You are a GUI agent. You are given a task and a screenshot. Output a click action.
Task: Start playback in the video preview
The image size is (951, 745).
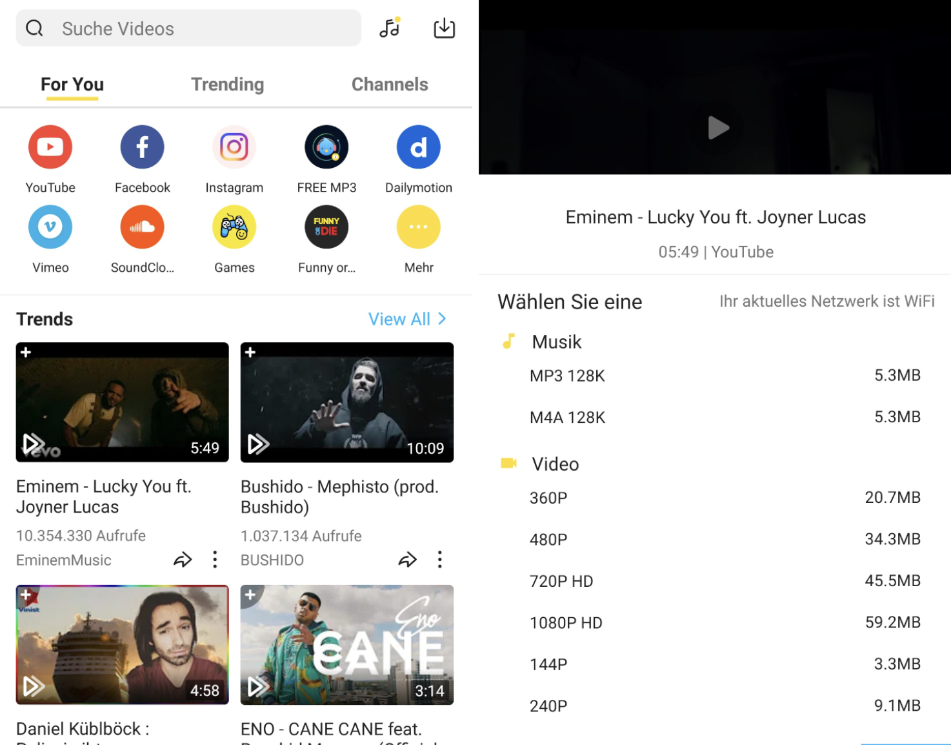[x=718, y=128]
